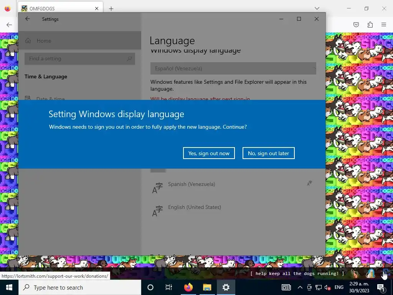The height and width of the screenshot is (295, 393).
Task: Open a new Firefox tab
Action: 111,9
